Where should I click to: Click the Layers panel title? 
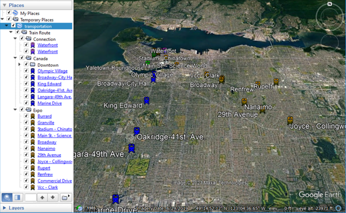pos(16,208)
